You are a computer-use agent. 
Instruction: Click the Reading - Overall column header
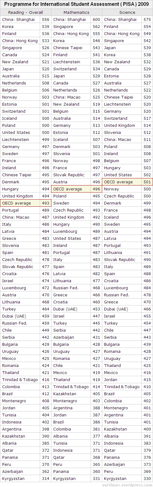(26, 12)
